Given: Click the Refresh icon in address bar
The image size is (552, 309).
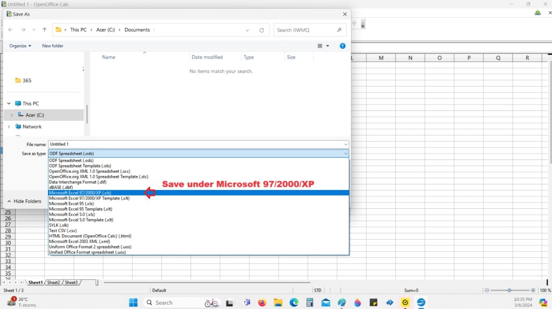Looking at the screenshot, I should (x=261, y=30).
